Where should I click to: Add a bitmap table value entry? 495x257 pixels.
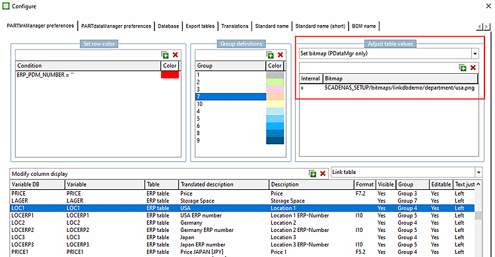(463, 67)
